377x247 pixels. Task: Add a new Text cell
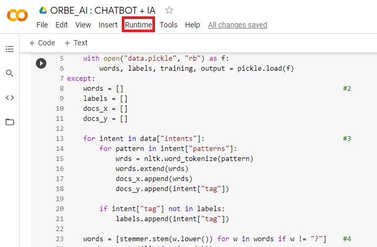click(76, 43)
